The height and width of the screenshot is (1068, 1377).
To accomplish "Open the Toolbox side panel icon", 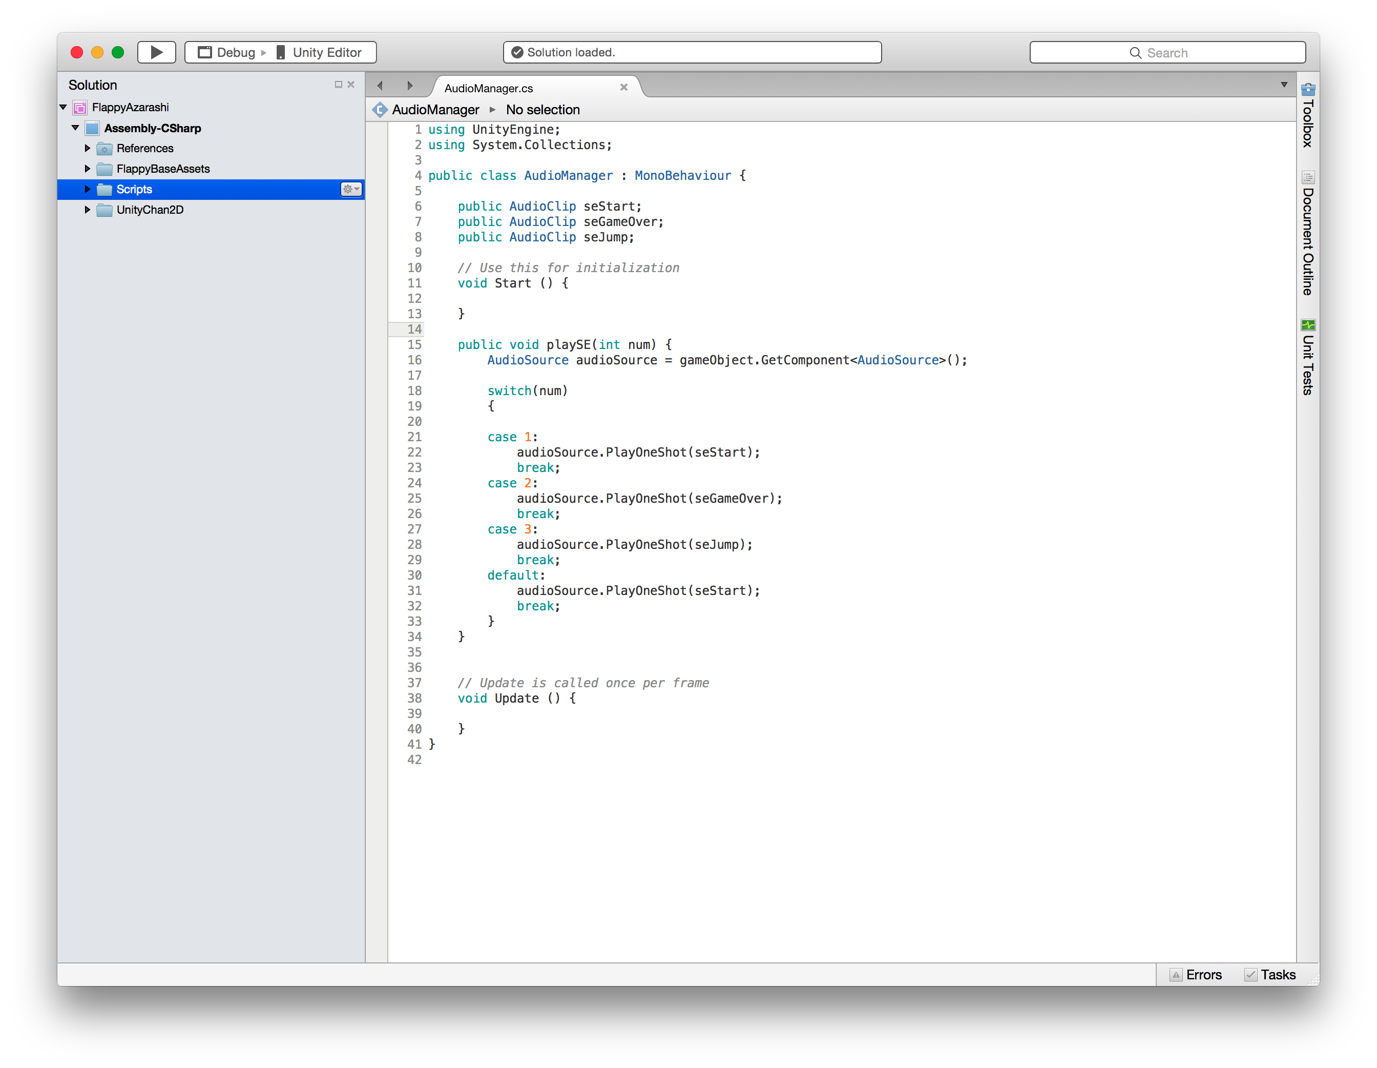I will pos(1308,90).
